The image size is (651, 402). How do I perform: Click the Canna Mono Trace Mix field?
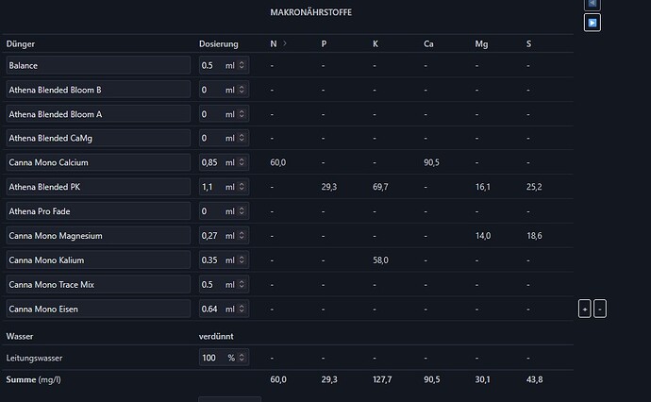(98, 284)
